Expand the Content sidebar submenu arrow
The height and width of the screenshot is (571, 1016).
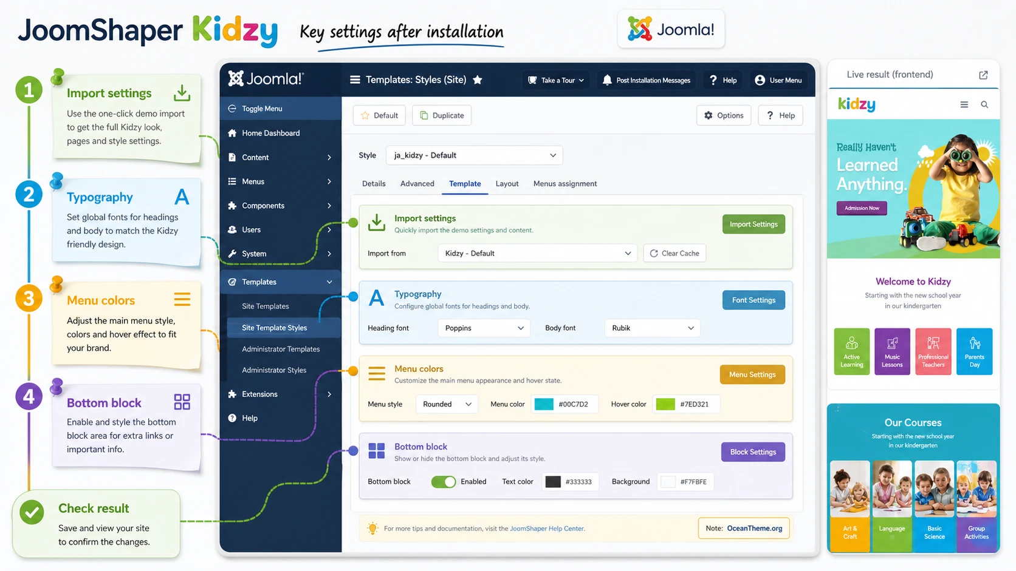[329, 157]
